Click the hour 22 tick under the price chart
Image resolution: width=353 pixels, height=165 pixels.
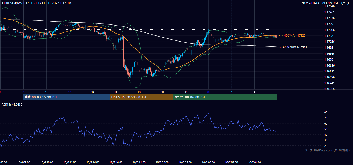pos(185,92)
